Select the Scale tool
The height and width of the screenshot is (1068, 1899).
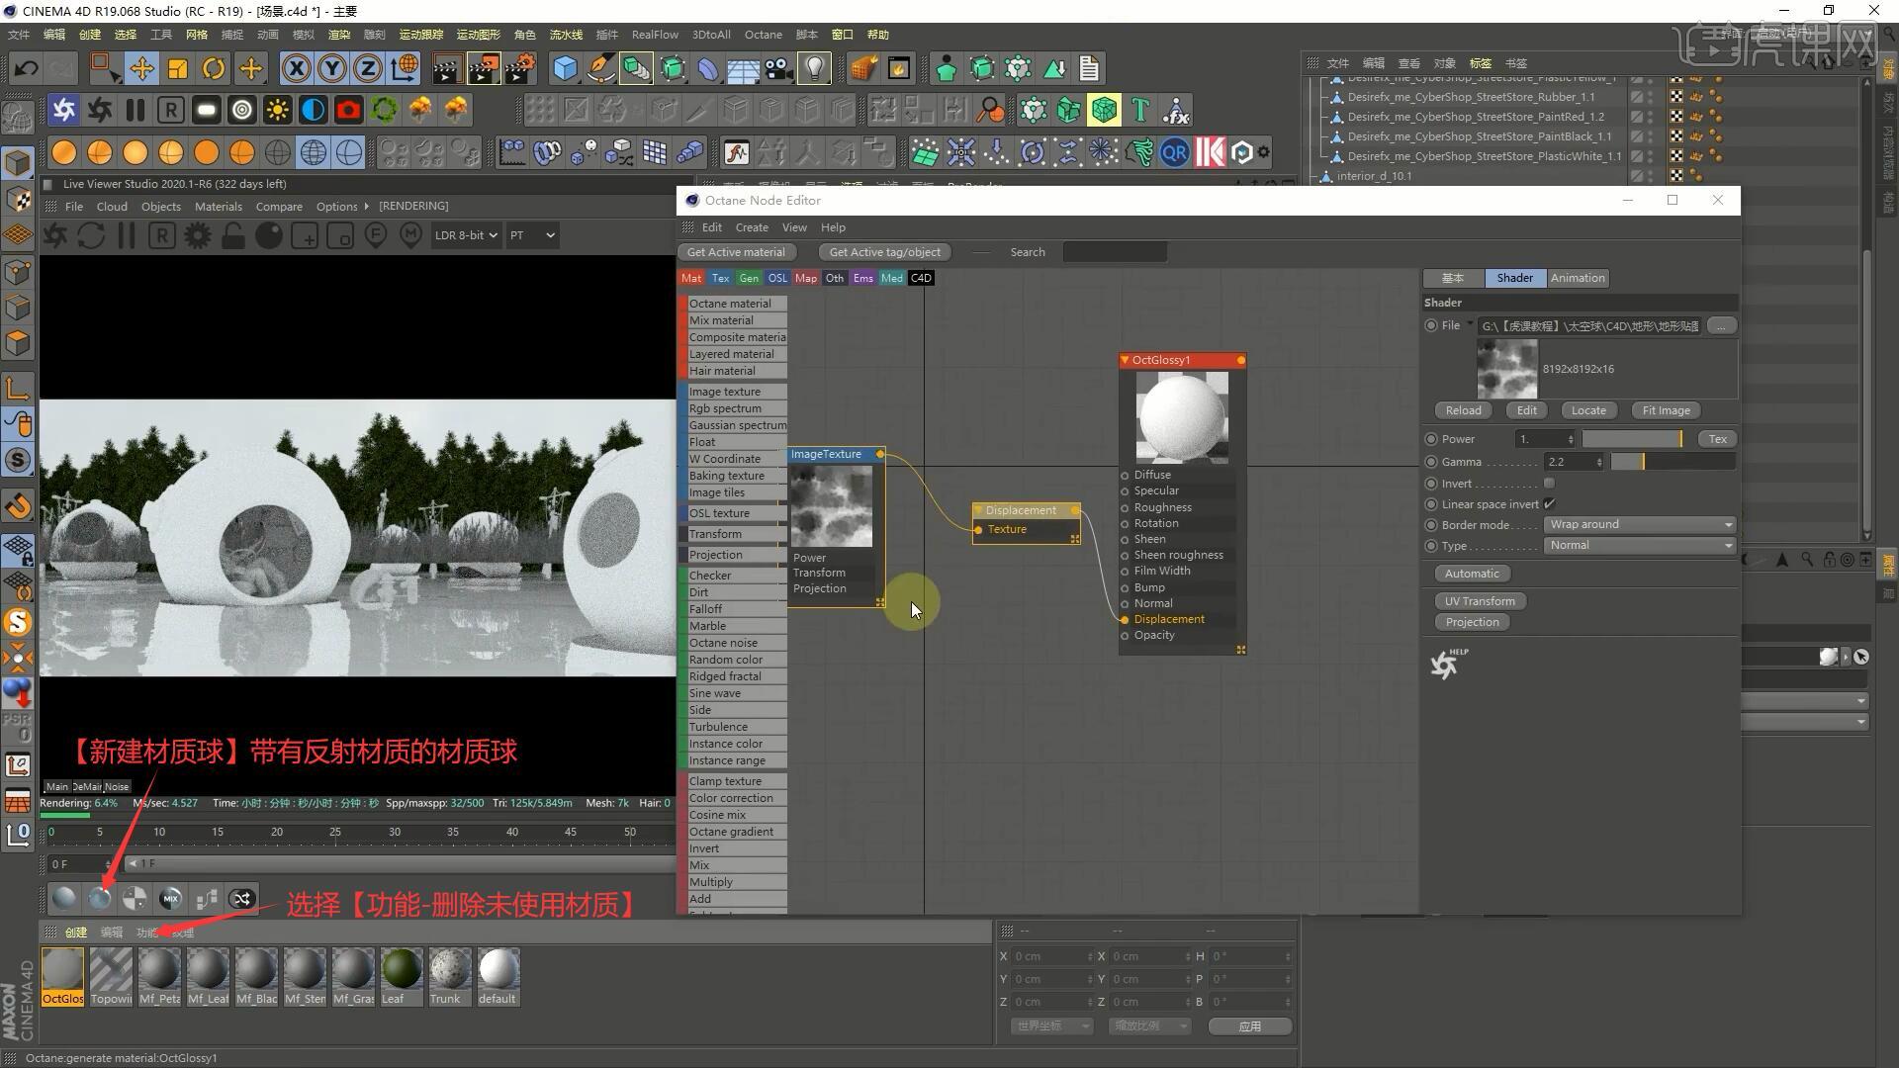tap(177, 68)
